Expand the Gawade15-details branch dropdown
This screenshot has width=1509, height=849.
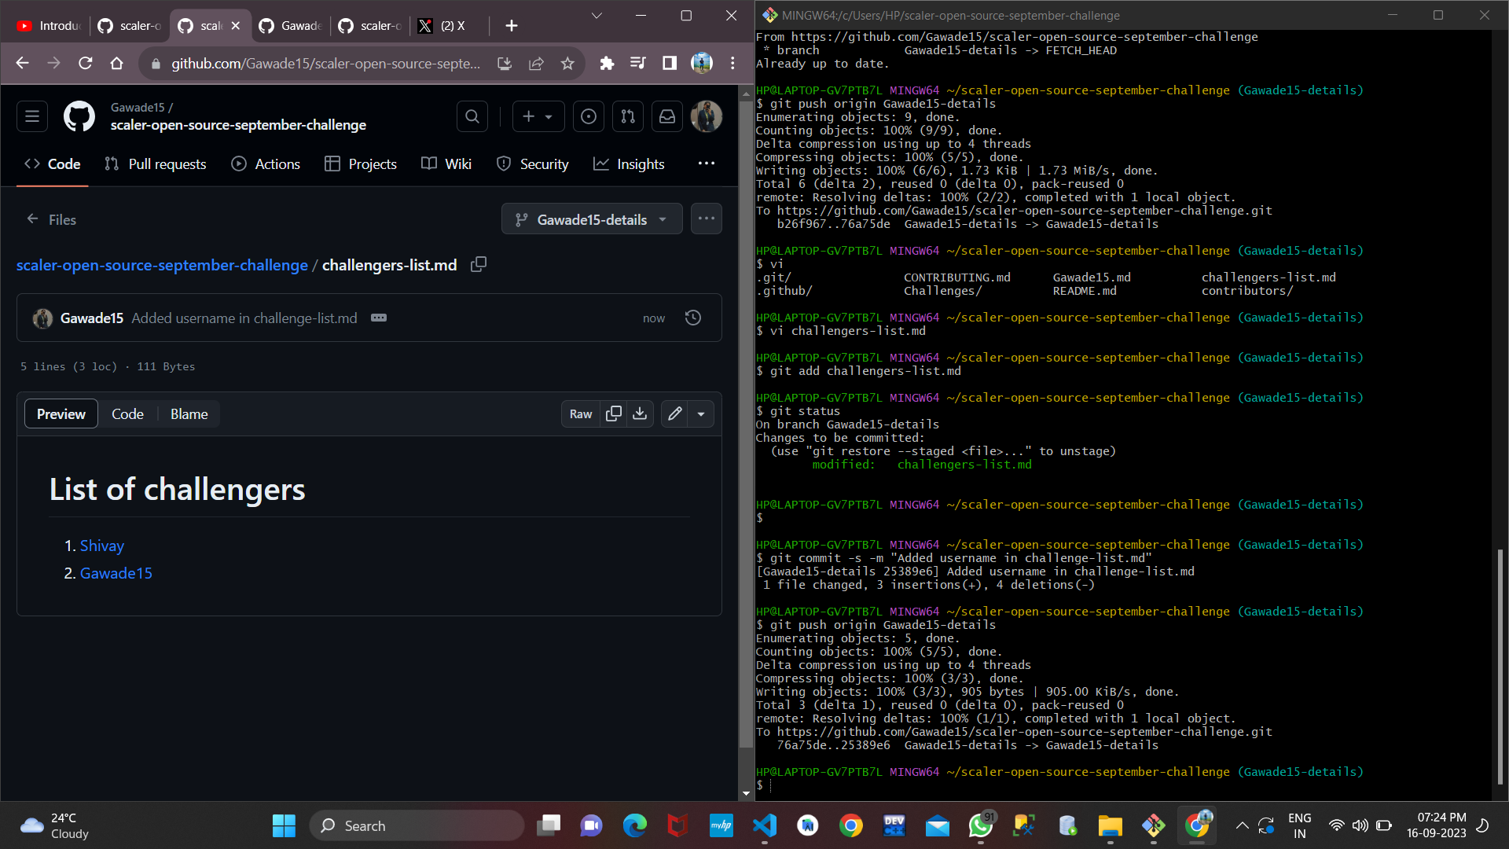[x=591, y=219]
